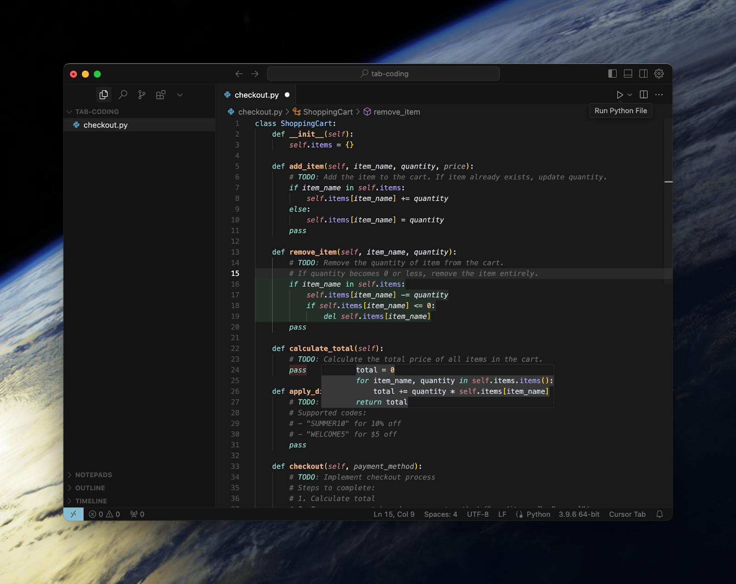The height and width of the screenshot is (584, 736).
Task: Open remote window button in status bar
Action: pyautogui.click(x=74, y=514)
